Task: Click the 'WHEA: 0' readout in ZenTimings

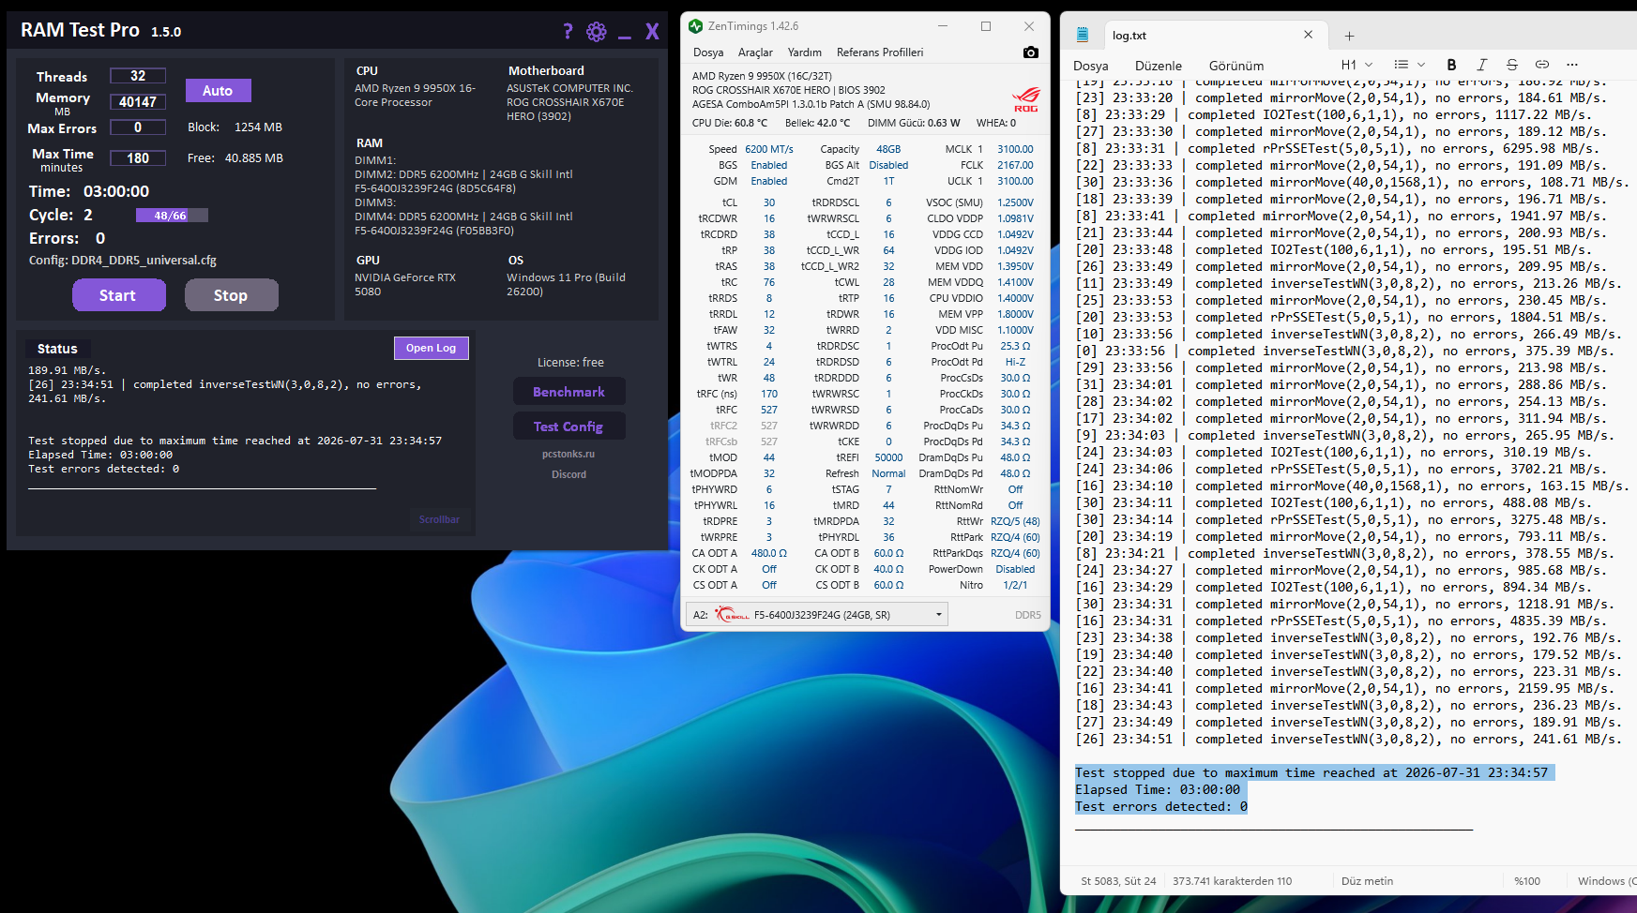Action: [x=996, y=123]
